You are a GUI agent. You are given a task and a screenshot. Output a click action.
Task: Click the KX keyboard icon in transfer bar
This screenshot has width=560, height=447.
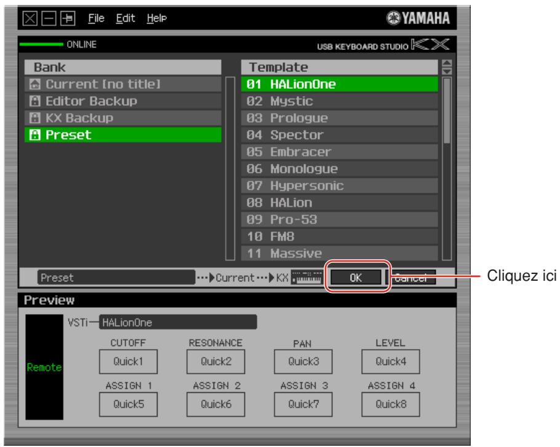(x=306, y=277)
